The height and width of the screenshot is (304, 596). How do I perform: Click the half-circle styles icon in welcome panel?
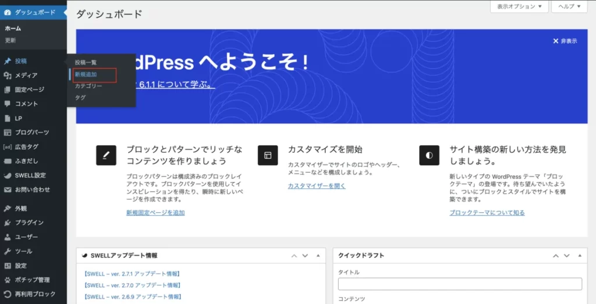click(429, 155)
